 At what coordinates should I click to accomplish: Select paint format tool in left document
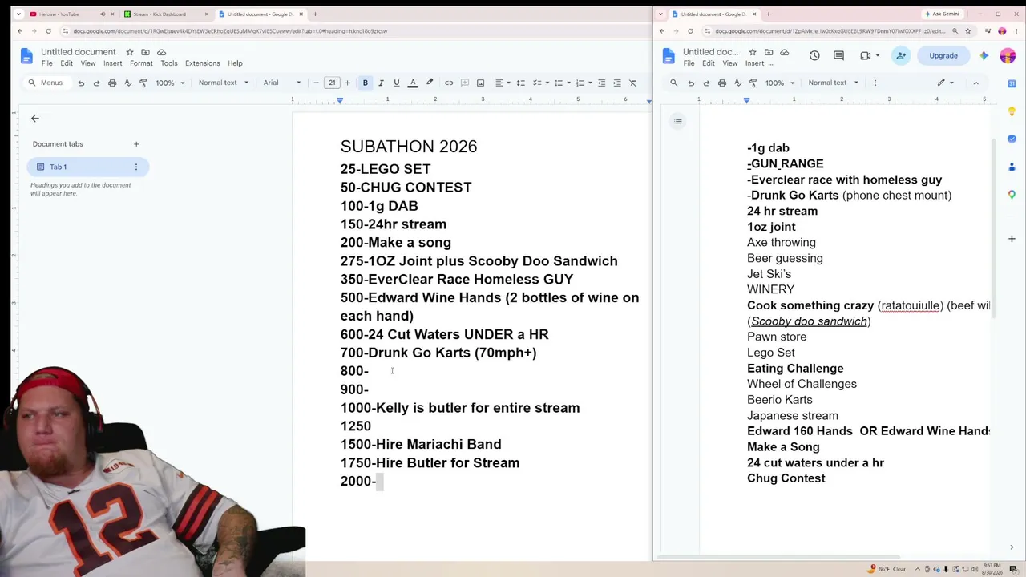pos(143,83)
